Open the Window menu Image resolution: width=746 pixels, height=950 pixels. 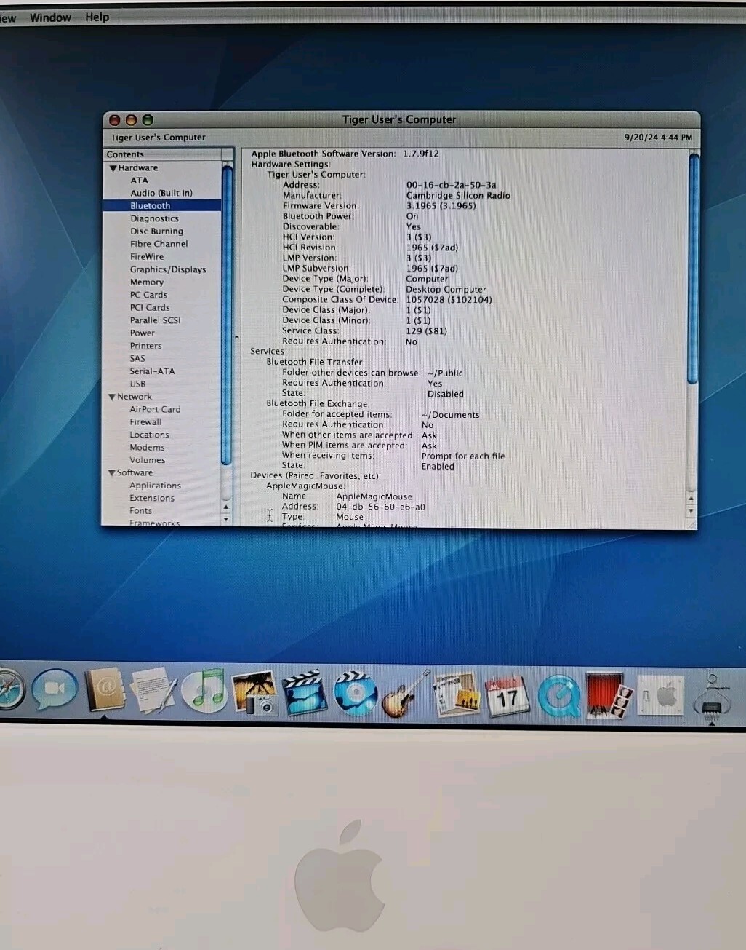tap(50, 17)
